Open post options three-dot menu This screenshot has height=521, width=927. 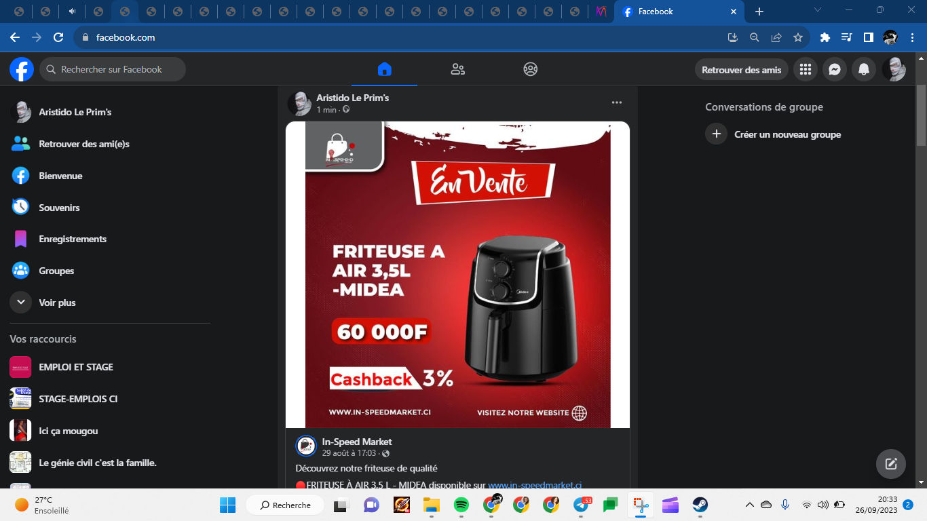(x=616, y=102)
